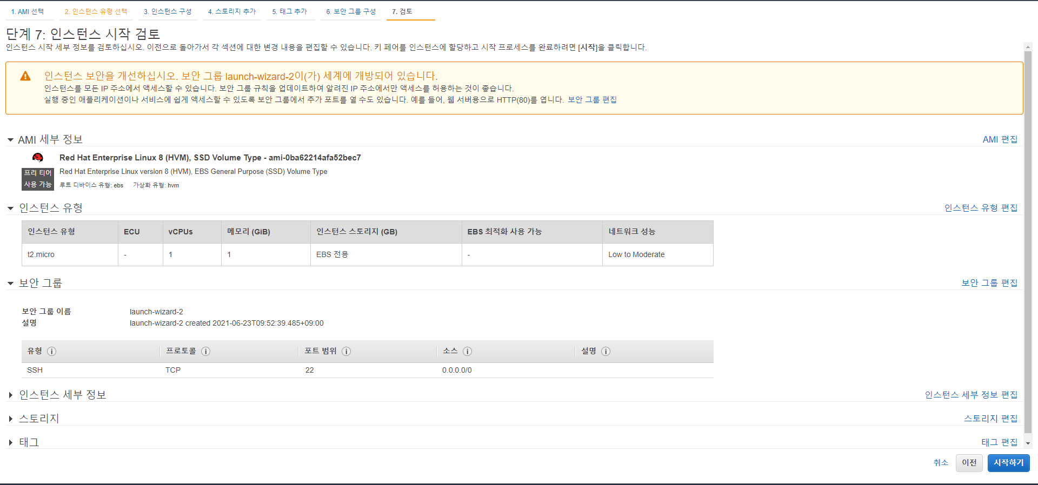Go to step 6. 보안 그룹 구성 tab

point(351,11)
